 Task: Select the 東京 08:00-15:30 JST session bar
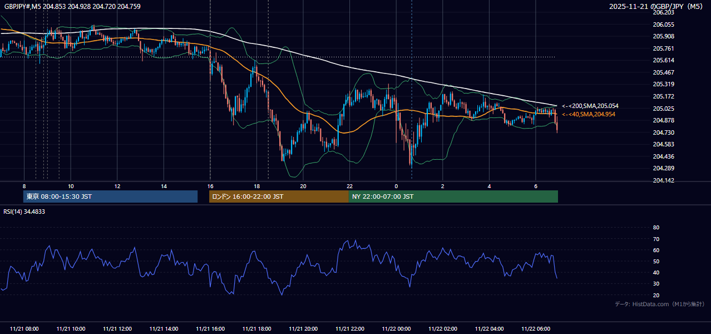coord(110,197)
